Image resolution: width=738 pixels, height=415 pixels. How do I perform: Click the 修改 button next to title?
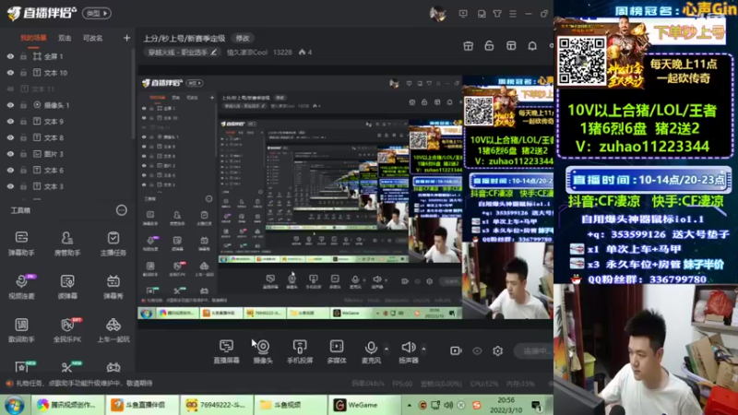coord(243,38)
